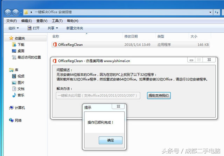This screenshot has height=156, width=224.
Task: Click the 音乐 note icon
Action: [x=14, y=95]
